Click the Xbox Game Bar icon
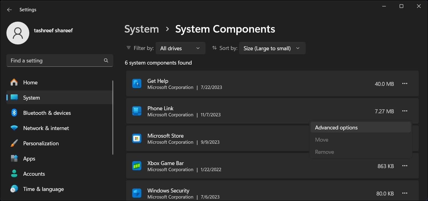Viewport: 428px width, 201px height. 136,165
